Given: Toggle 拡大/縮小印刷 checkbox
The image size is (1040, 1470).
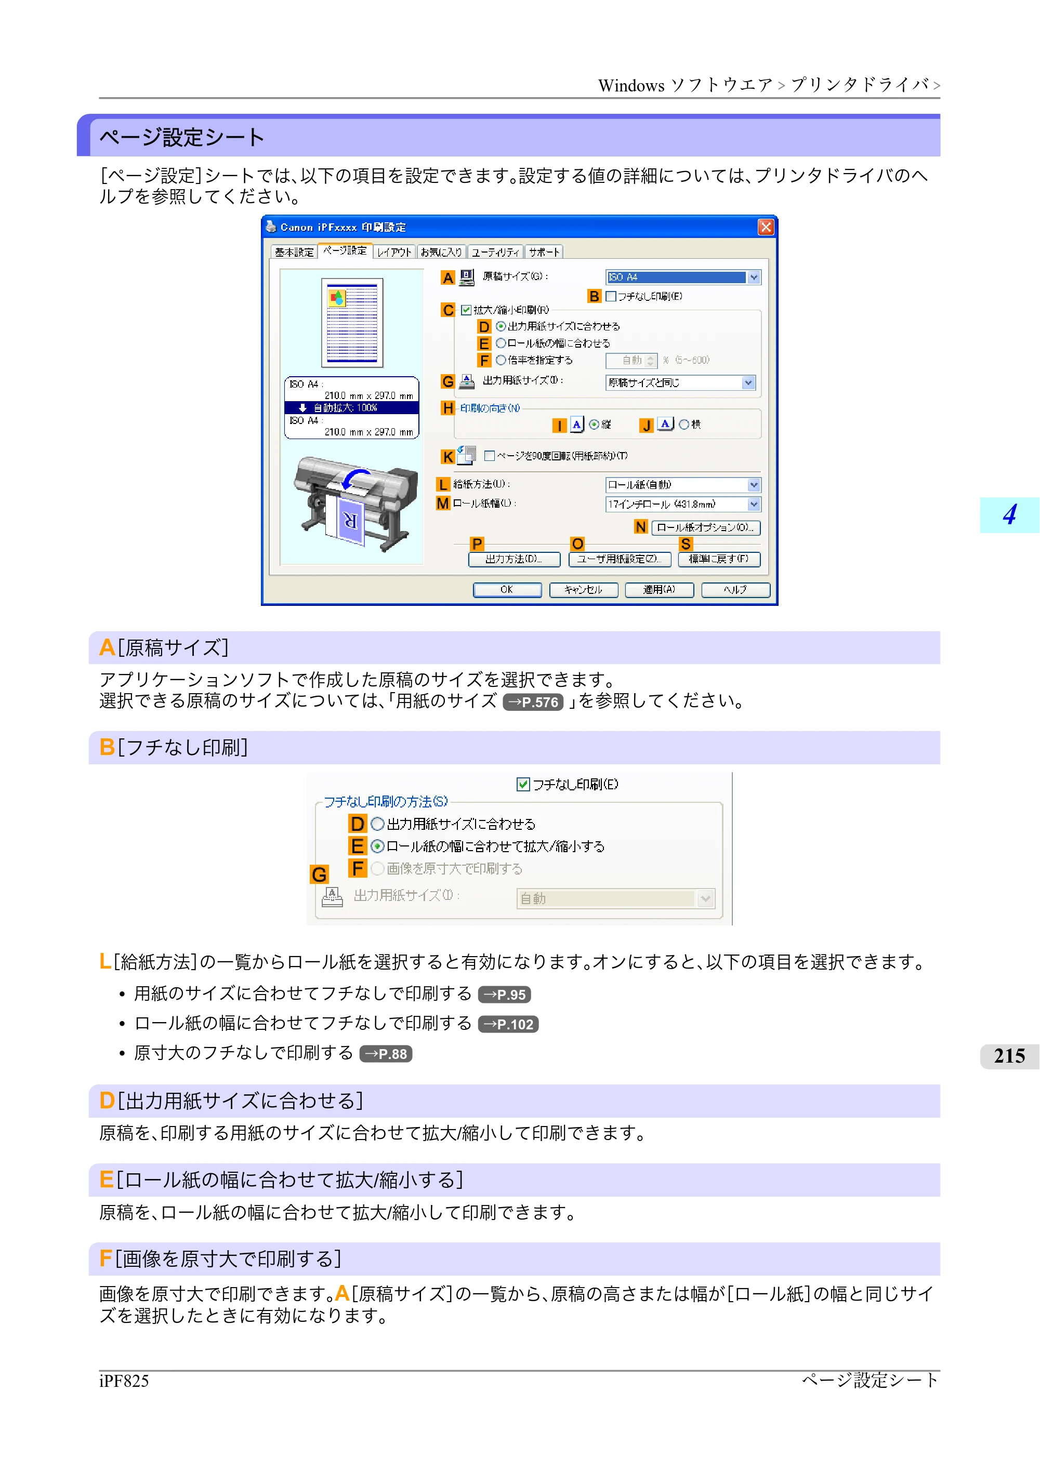Looking at the screenshot, I should coord(466,310).
